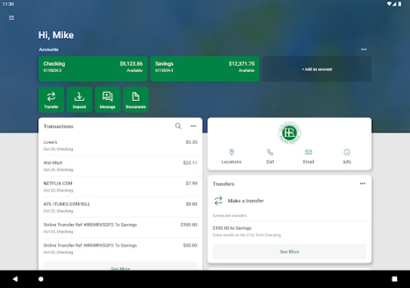Click Add an account tile

pos(317,69)
